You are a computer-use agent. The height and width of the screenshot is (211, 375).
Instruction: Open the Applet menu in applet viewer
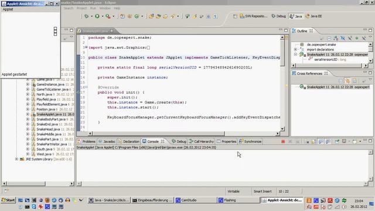click(x=8, y=9)
